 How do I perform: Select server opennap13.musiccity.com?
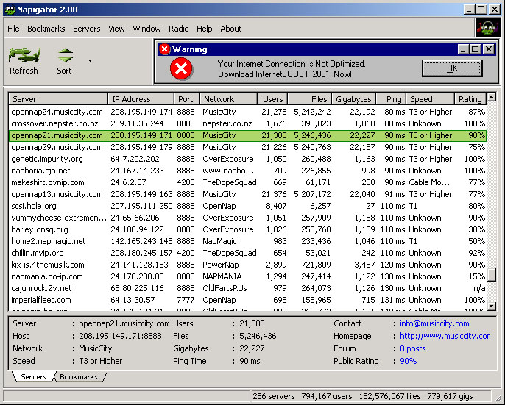pos(247,194)
